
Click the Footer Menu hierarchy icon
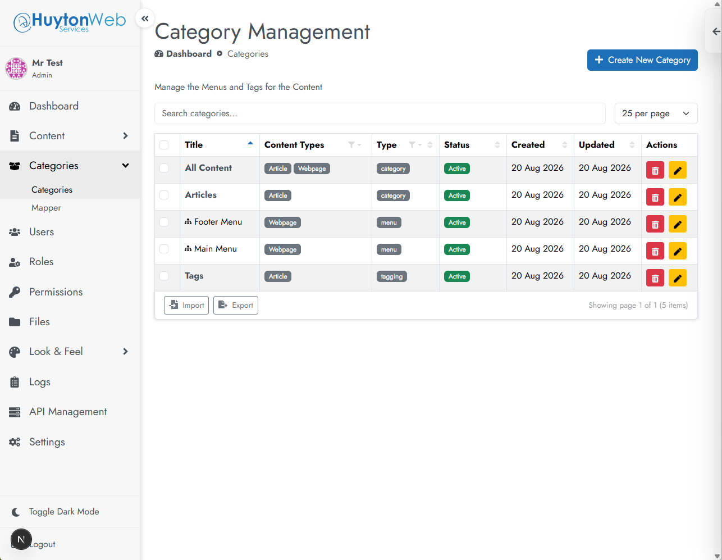(188, 222)
